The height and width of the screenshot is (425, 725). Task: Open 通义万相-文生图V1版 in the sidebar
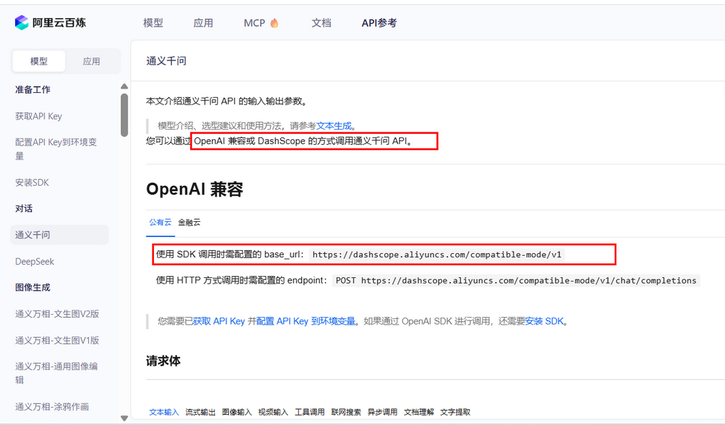(57, 340)
